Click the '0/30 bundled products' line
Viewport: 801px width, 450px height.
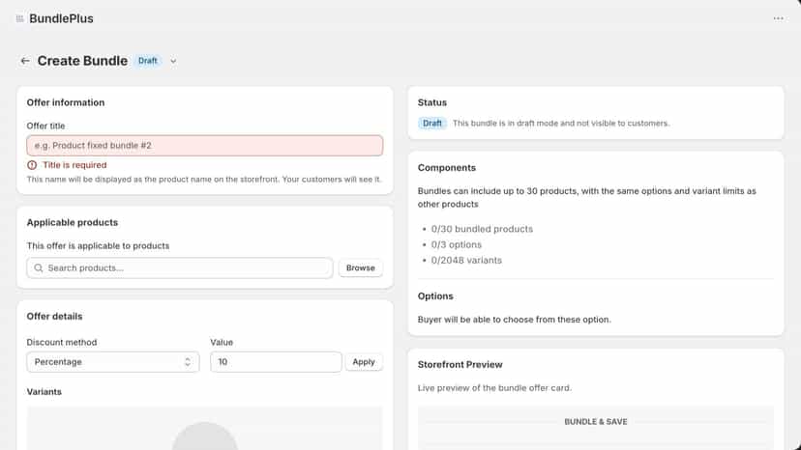[482, 229]
